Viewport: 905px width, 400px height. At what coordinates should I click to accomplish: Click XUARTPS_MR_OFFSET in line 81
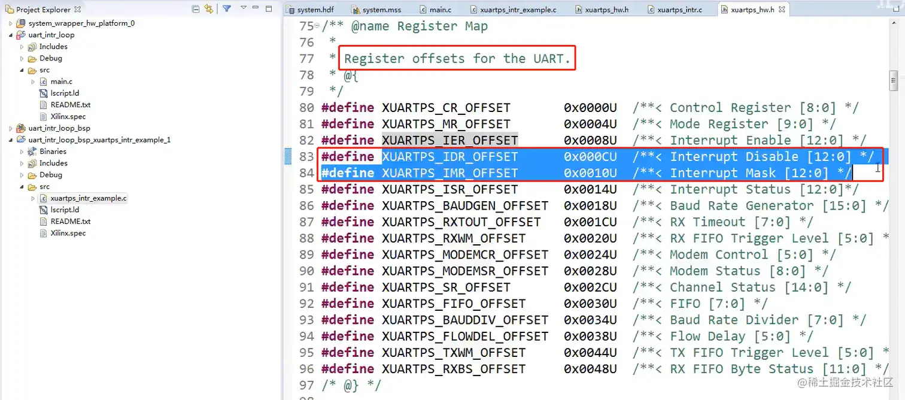(446, 124)
